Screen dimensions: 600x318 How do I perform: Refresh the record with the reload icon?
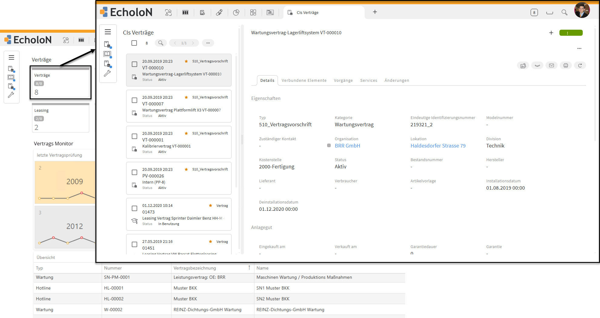tap(580, 65)
